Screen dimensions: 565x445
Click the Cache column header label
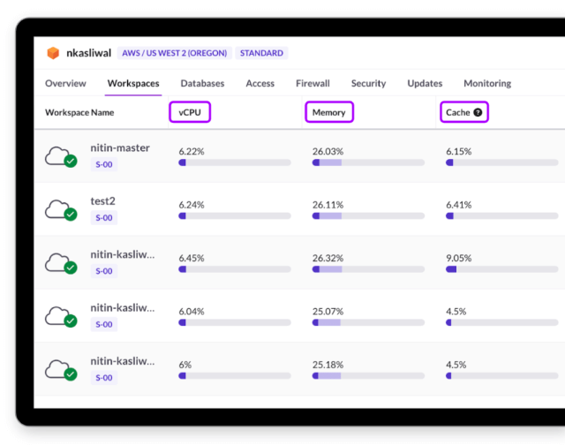click(458, 112)
